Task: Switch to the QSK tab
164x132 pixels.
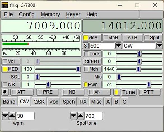Action: pyautogui.click(x=39, y=102)
